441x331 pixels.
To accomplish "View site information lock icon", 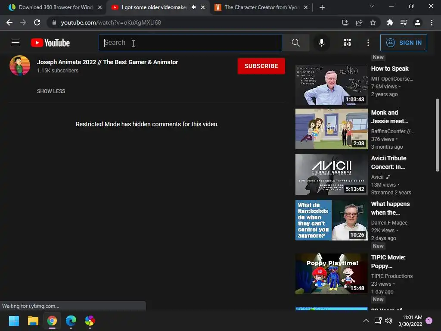I will (x=54, y=22).
